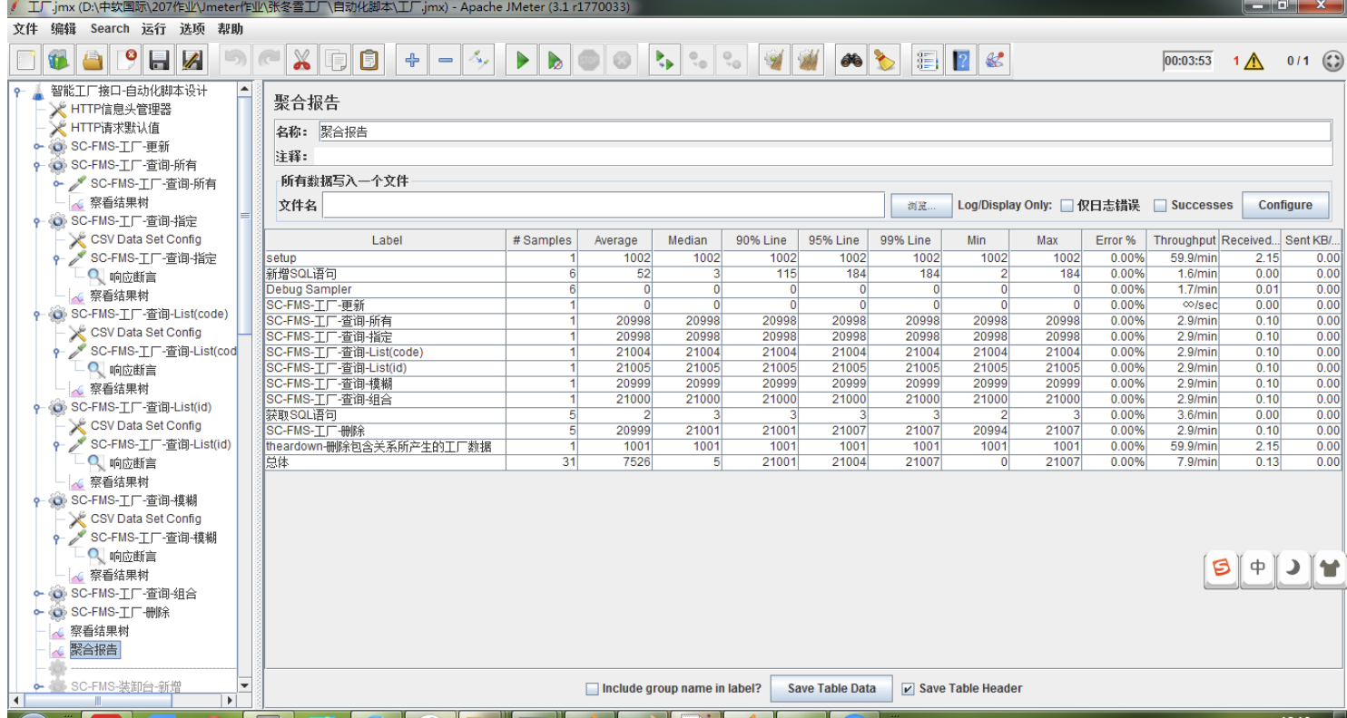Click the New test plan toolbar icon
Image resolution: width=1347 pixels, height=718 pixels.
click(x=26, y=61)
